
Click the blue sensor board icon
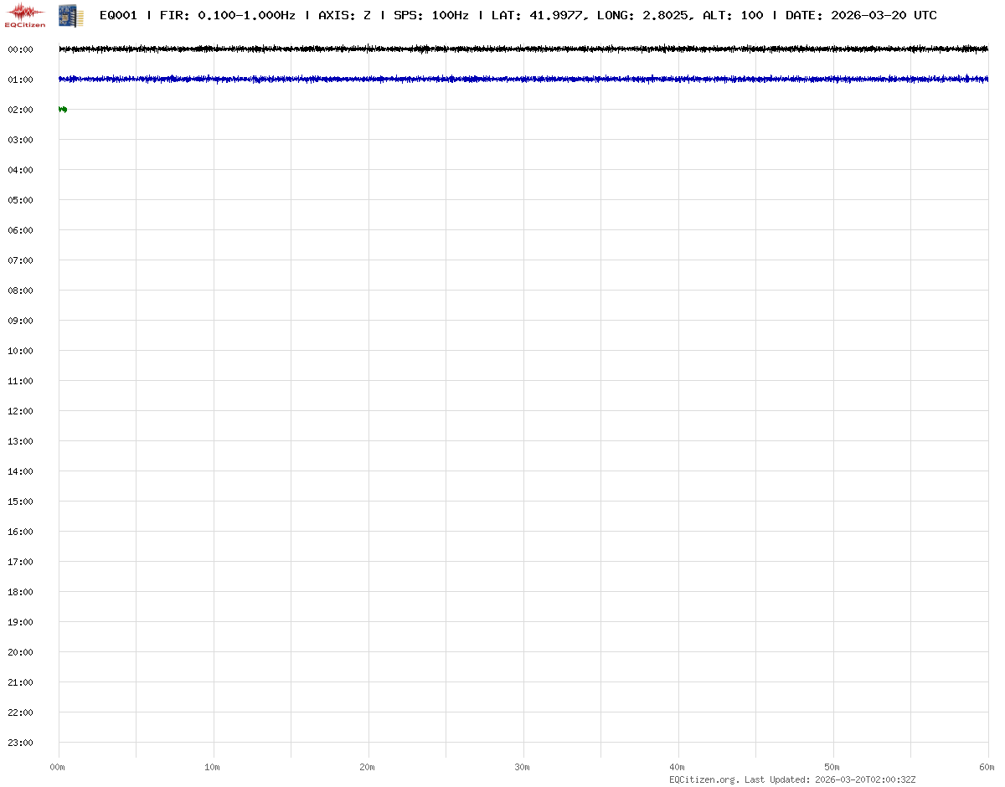[x=71, y=15]
